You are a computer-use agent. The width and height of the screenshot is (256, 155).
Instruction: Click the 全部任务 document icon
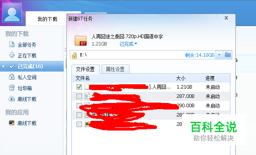(12, 44)
